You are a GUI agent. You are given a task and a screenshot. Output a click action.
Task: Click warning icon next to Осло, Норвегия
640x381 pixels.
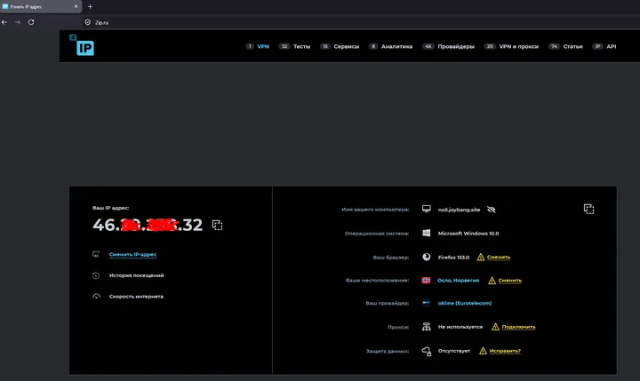[x=492, y=281]
